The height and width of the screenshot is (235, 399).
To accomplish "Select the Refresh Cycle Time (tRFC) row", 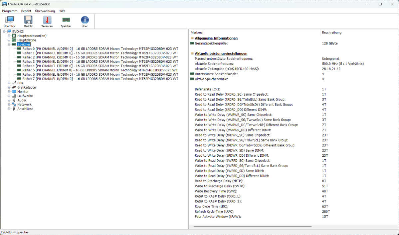I will 294,211.
